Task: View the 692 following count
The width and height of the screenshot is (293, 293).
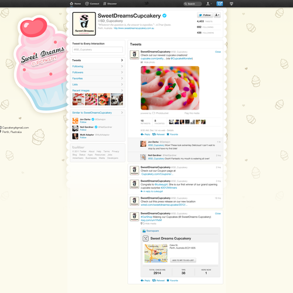Action: point(205,27)
